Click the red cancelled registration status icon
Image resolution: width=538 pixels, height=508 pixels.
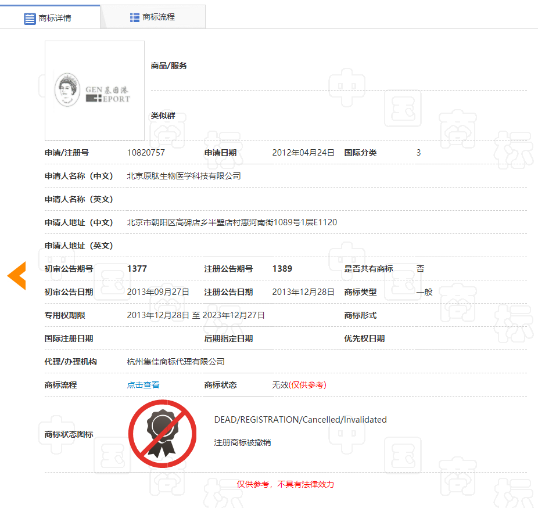(162, 434)
